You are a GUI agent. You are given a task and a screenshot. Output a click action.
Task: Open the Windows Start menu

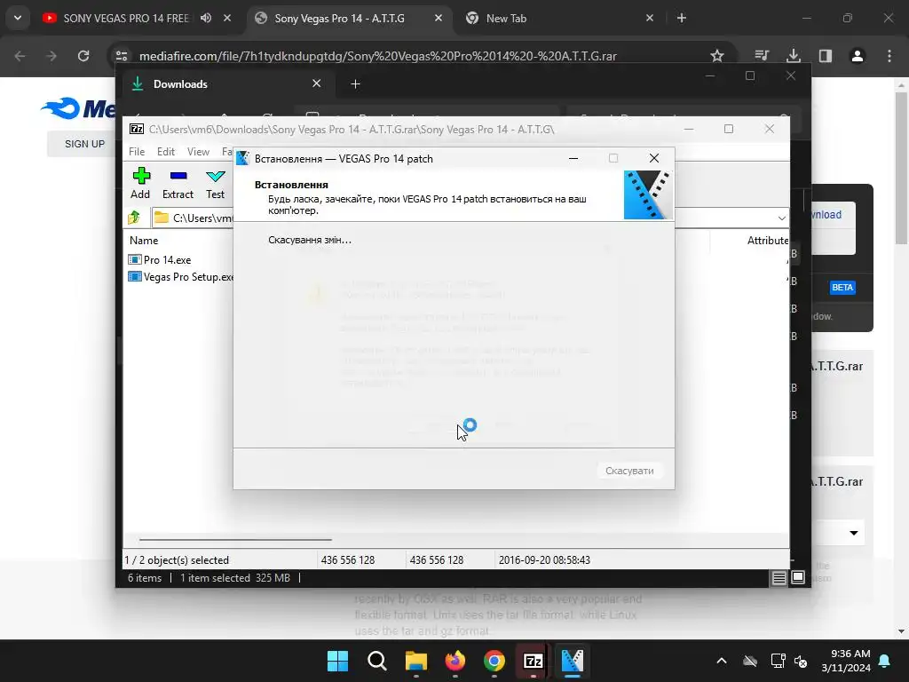(338, 661)
